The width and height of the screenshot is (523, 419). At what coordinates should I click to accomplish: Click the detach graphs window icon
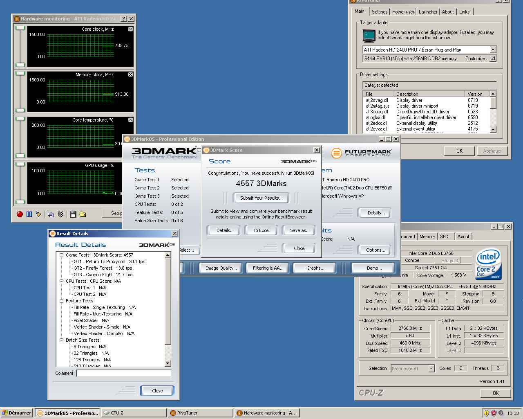(51, 214)
